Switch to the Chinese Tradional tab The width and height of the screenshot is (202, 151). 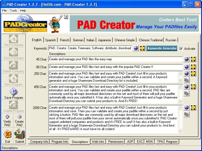click(x=150, y=40)
